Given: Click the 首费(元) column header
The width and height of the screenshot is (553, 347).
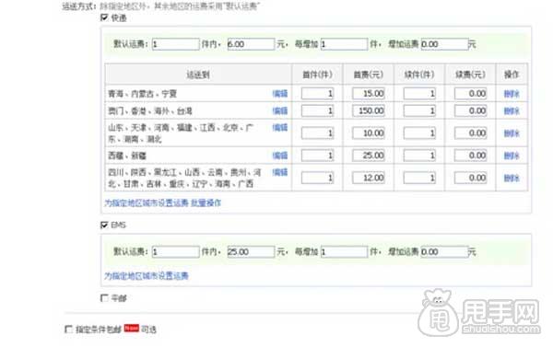Looking at the screenshot, I should point(369,75).
